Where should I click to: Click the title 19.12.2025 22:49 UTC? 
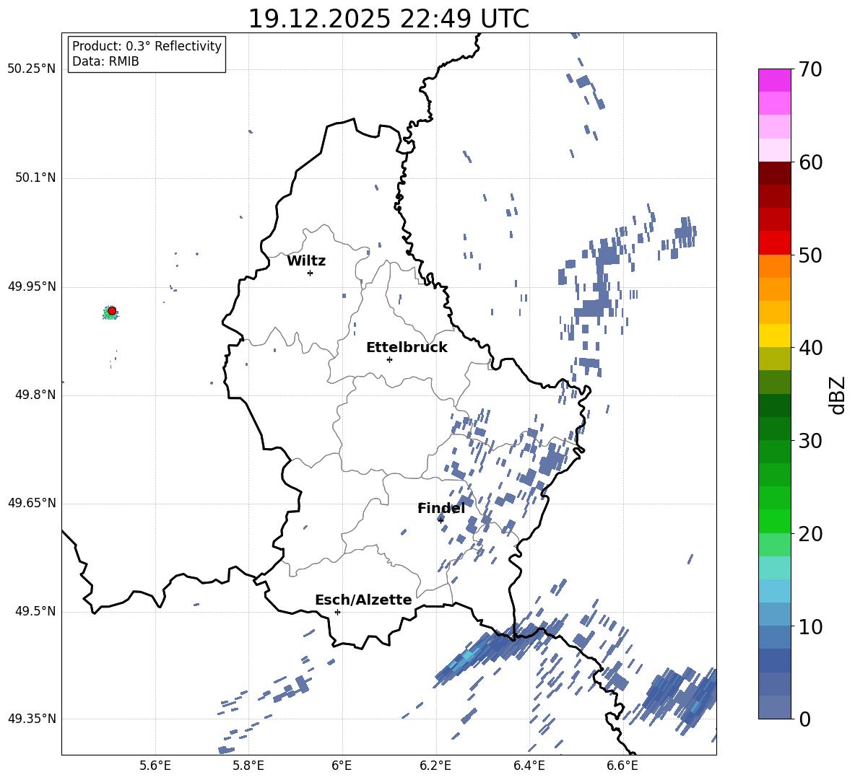click(389, 19)
